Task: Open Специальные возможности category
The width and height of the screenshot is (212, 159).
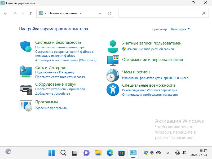Action: point(149,85)
